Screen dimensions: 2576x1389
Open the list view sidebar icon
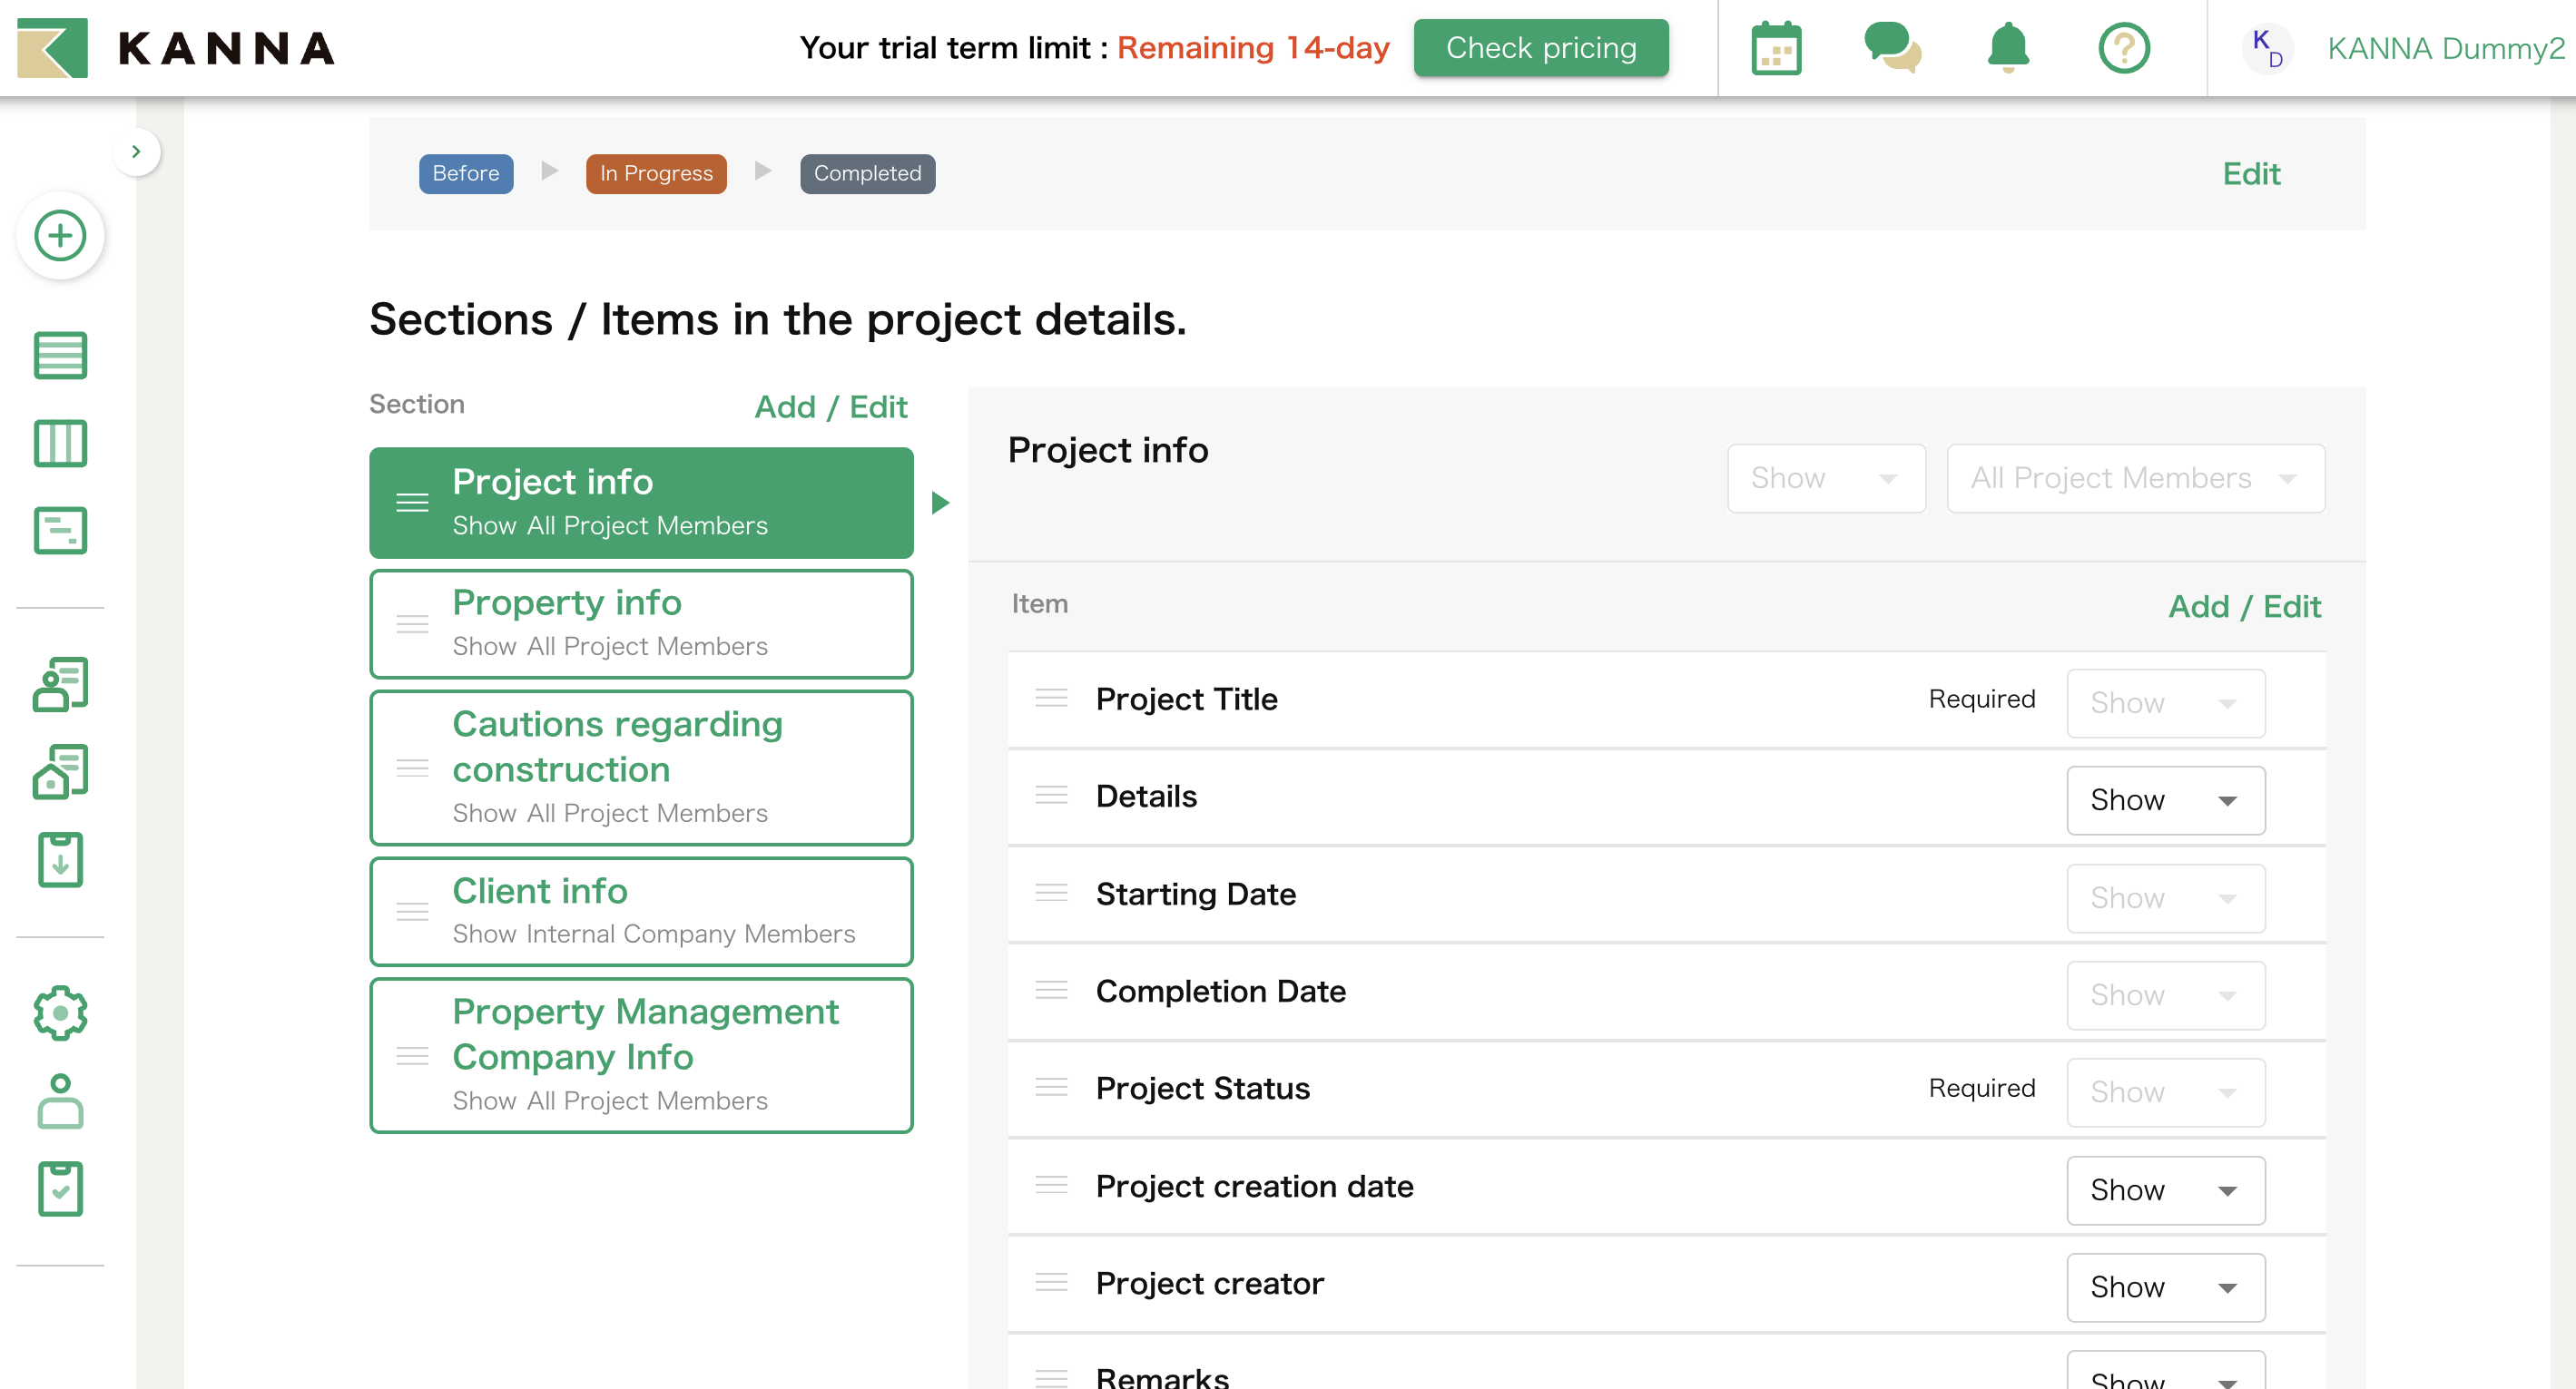(x=60, y=356)
